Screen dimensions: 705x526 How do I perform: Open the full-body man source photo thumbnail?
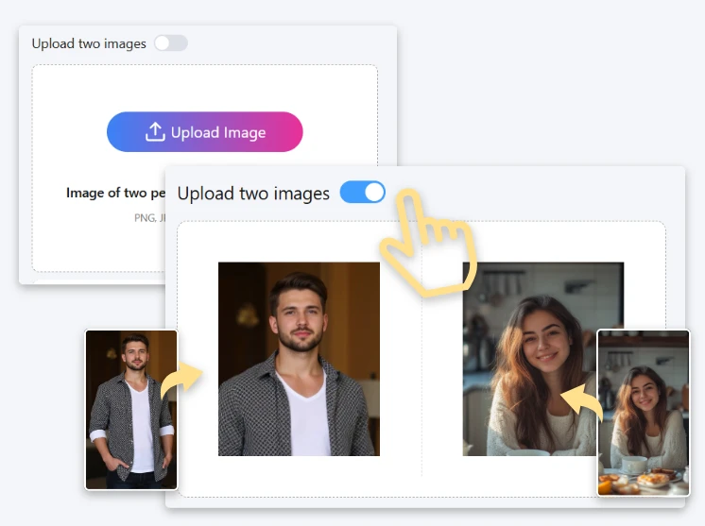(x=131, y=410)
